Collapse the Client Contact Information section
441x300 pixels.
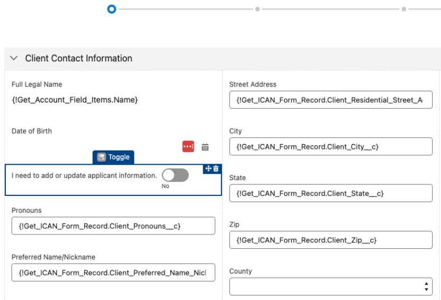(x=14, y=58)
